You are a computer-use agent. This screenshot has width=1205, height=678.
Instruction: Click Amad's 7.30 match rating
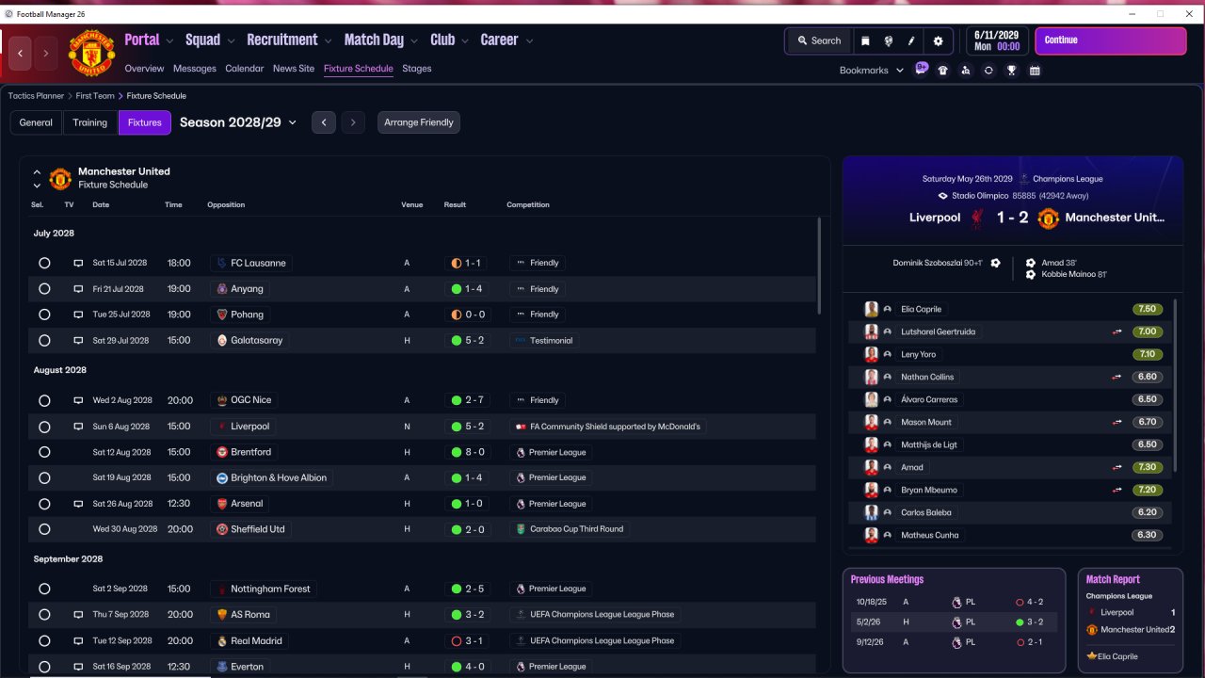[x=1147, y=468]
